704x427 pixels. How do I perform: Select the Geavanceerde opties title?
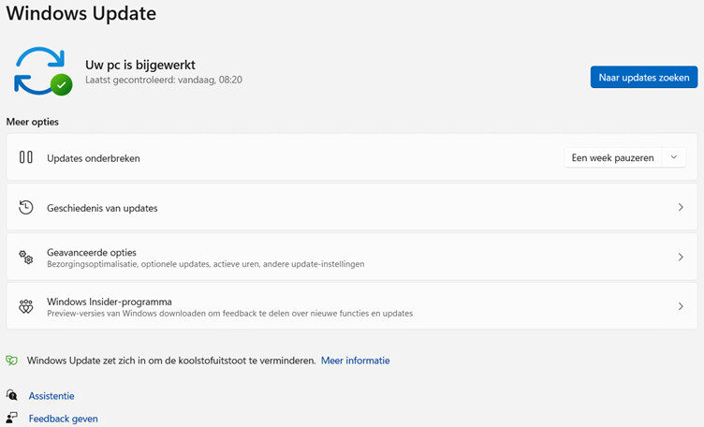point(92,252)
